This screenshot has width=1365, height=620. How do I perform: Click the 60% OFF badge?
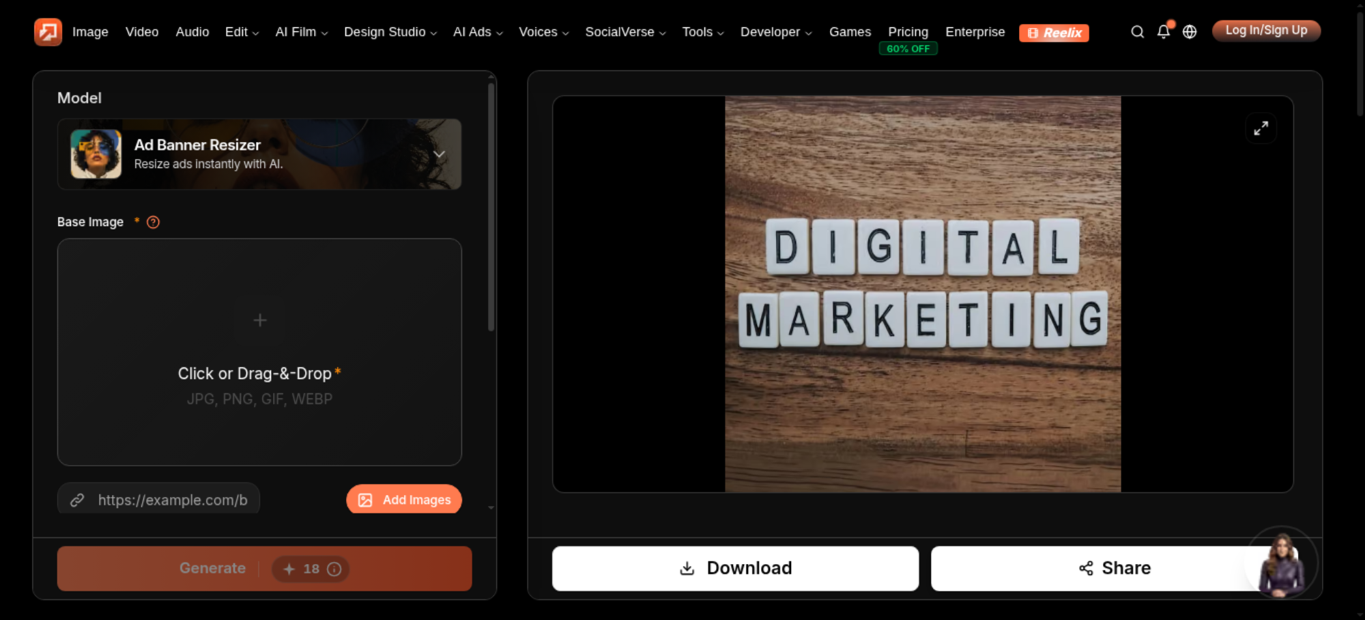[x=908, y=48]
